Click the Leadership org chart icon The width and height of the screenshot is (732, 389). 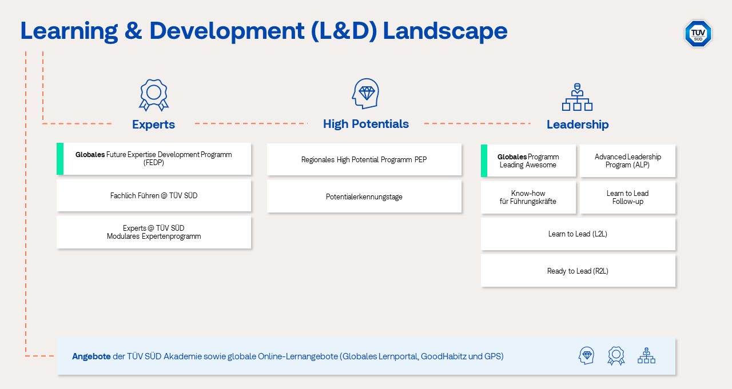pyautogui.click(x=577, y=97)
